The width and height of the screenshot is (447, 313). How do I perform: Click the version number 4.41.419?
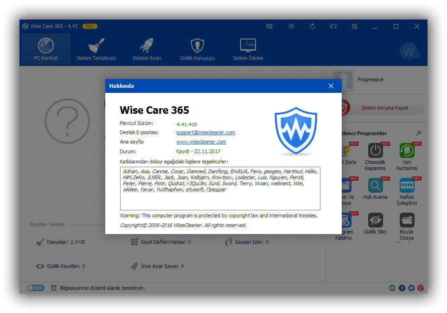tap(186, 124)
